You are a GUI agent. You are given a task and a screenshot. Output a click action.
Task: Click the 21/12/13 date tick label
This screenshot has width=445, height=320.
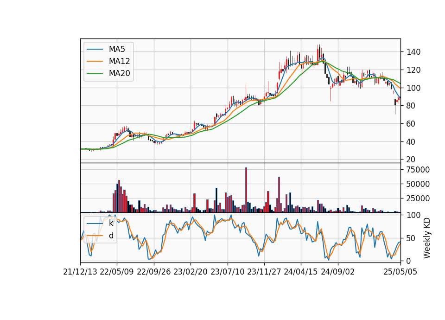point(80,272)
